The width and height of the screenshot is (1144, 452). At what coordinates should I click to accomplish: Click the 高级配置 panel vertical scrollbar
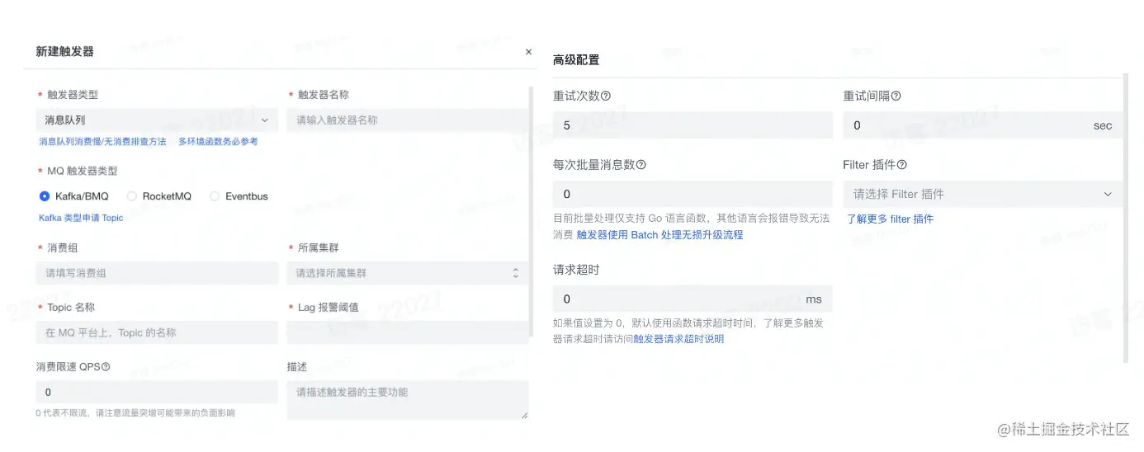click(1126, 219)
